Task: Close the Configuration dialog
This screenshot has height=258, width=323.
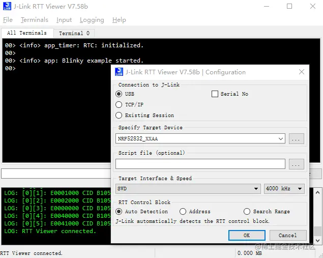Action: point(301,72)
